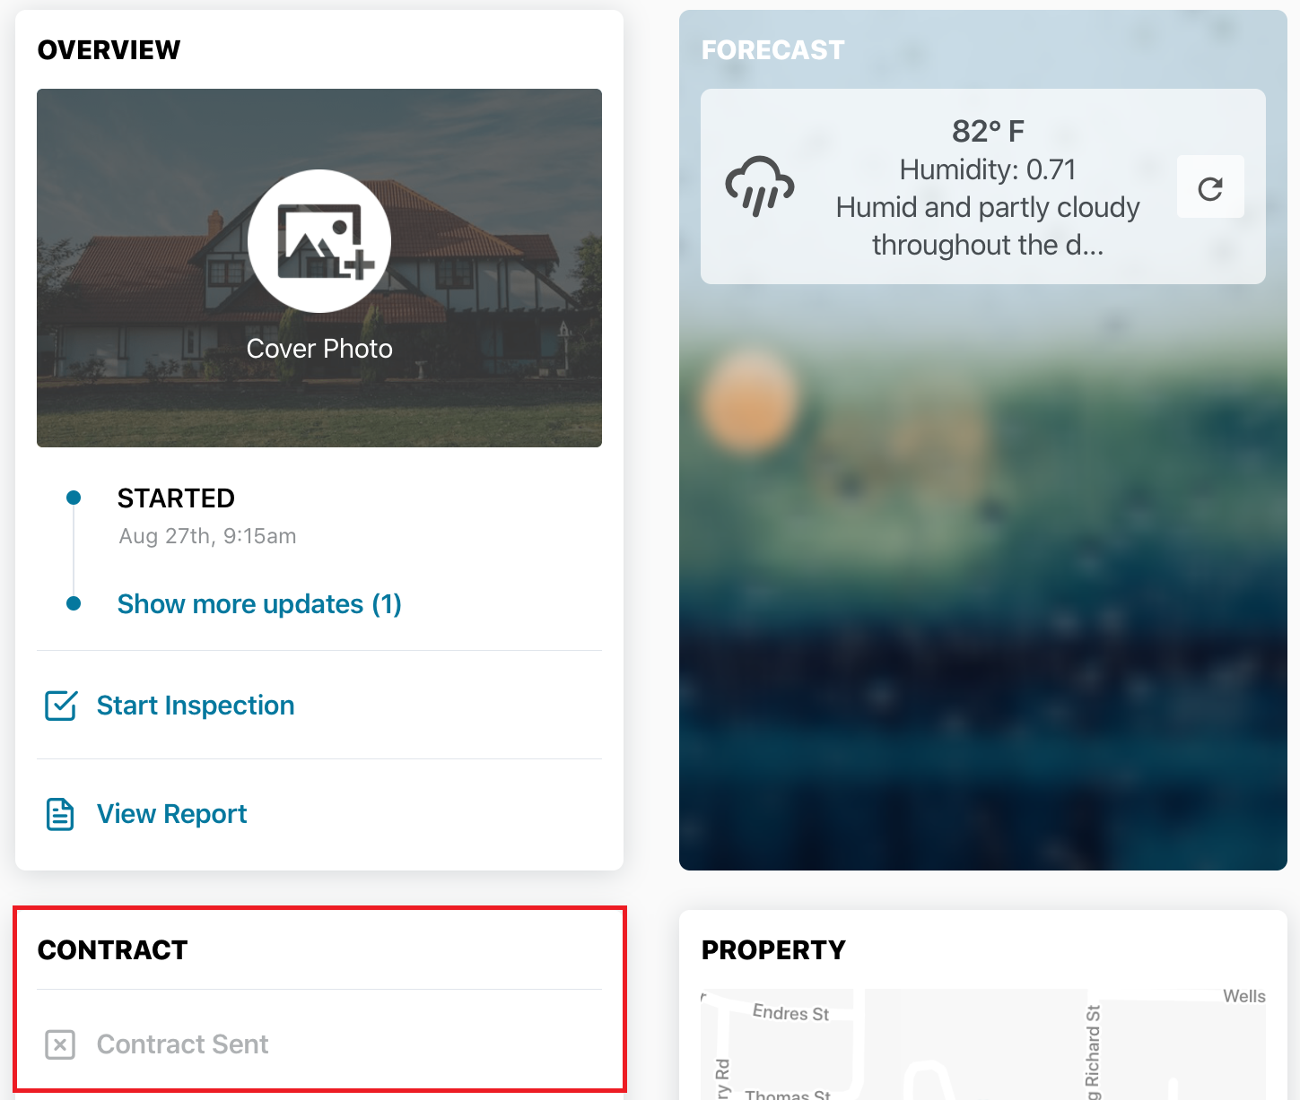Click the add cover photo icon

[x=319, y=241]
